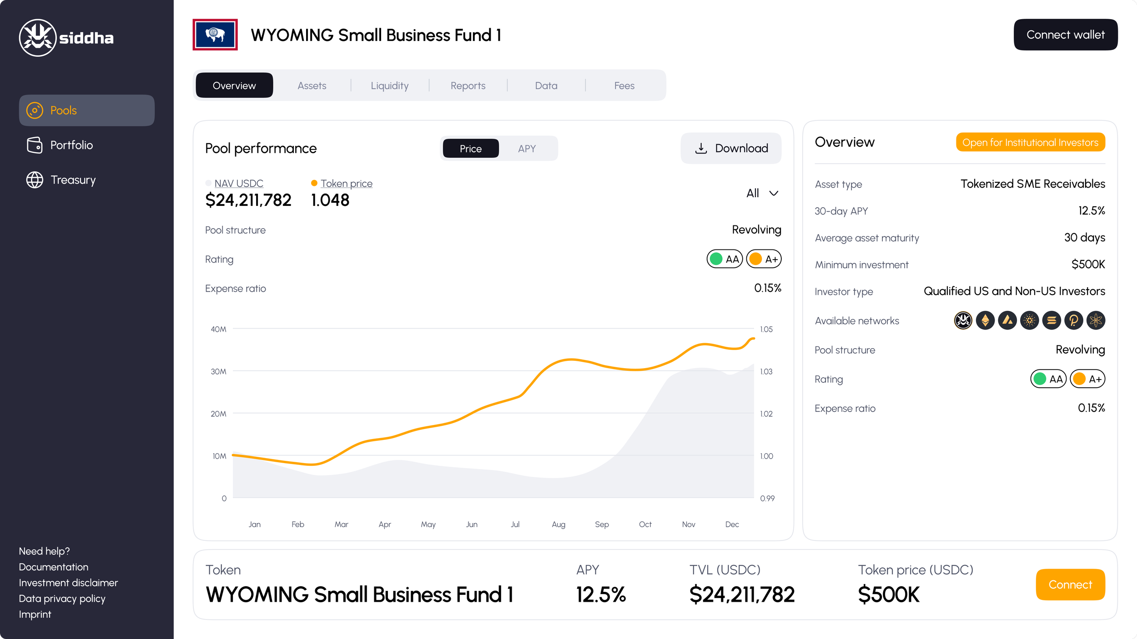The width and height of the screenshot is (1137, 639).
Task: Switch chart to Price view
Action: [x=470, y=149]
